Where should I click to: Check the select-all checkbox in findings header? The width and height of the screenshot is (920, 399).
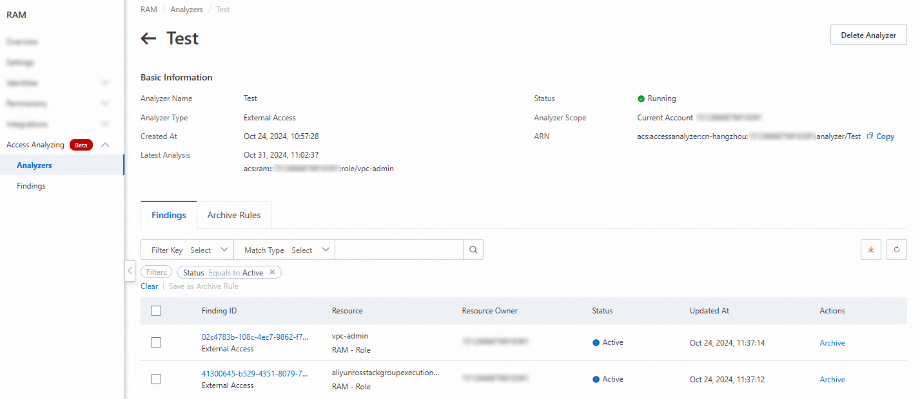tap(155, 311)
